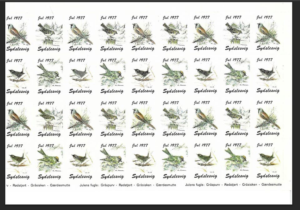Click "Sydslesvig" under the bottom-right stamp

[268, 176]
